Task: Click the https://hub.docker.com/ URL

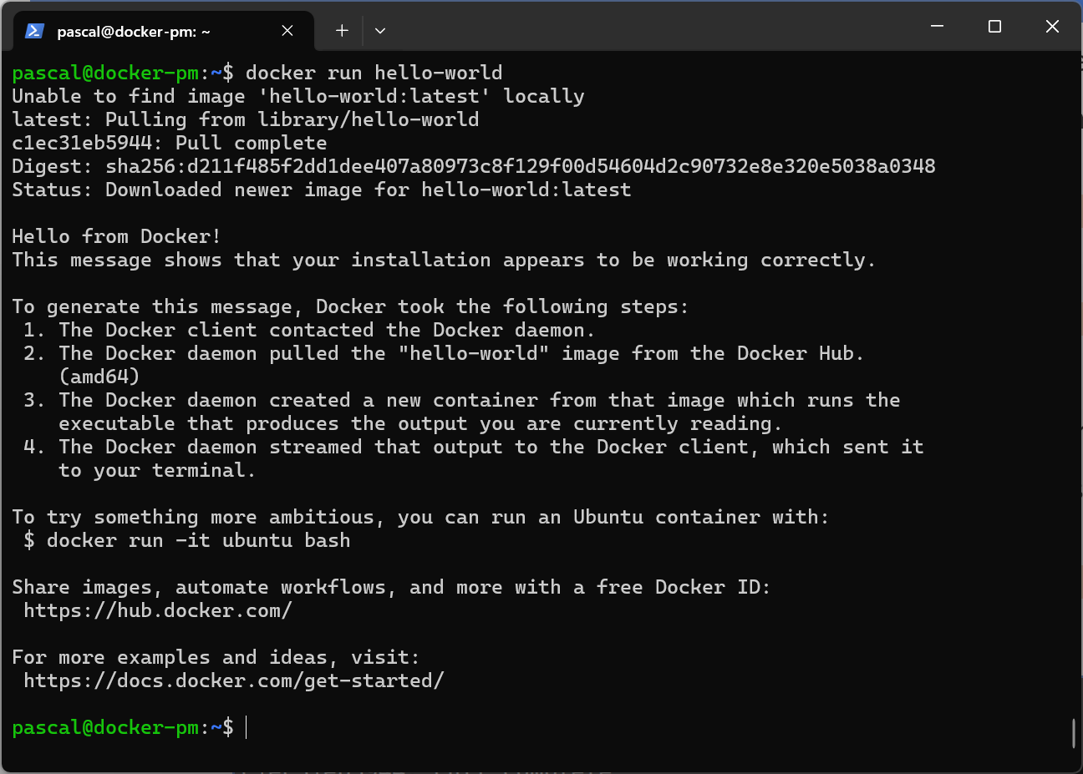Action: pos(158,610)
